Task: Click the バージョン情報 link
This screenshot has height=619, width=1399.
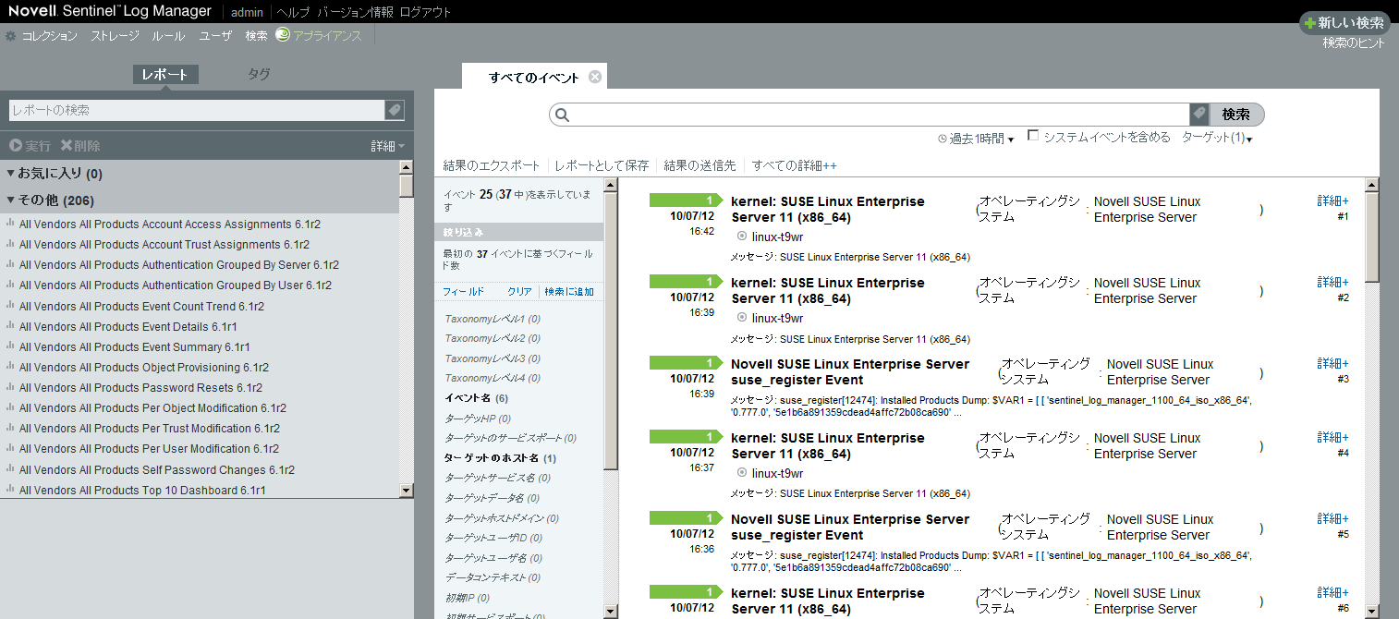Action: (x=355, y=12)
